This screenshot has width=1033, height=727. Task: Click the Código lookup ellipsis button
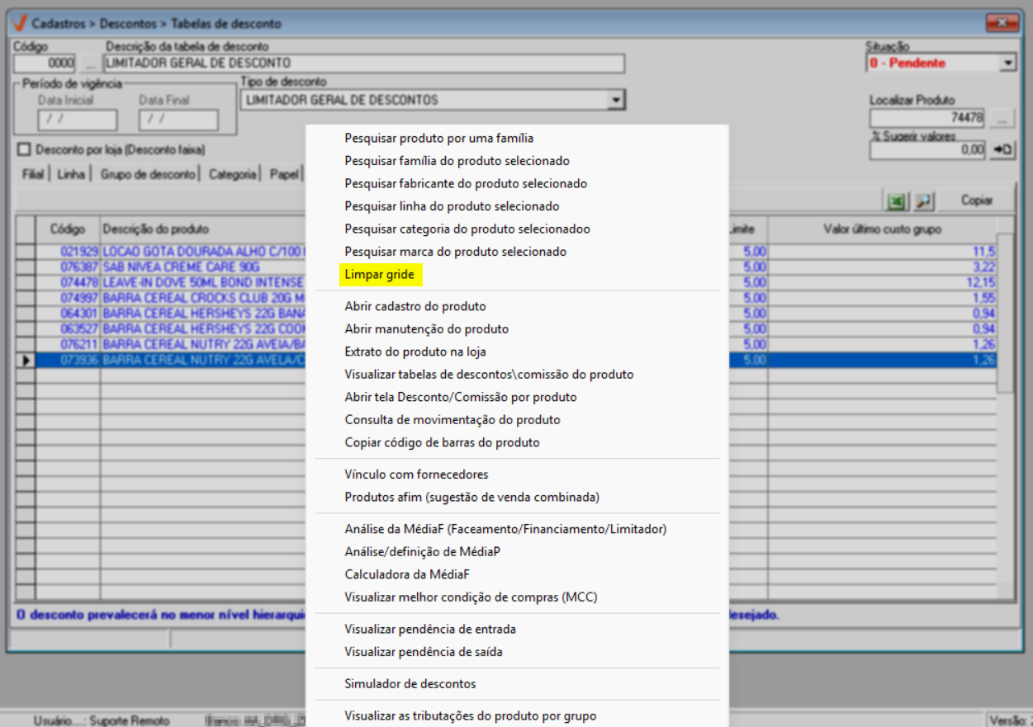(x=89, y=64)
